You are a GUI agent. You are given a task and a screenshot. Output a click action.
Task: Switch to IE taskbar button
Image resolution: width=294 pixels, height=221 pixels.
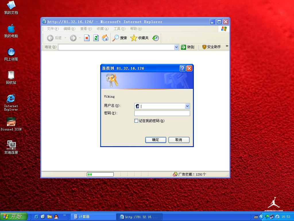140,217
